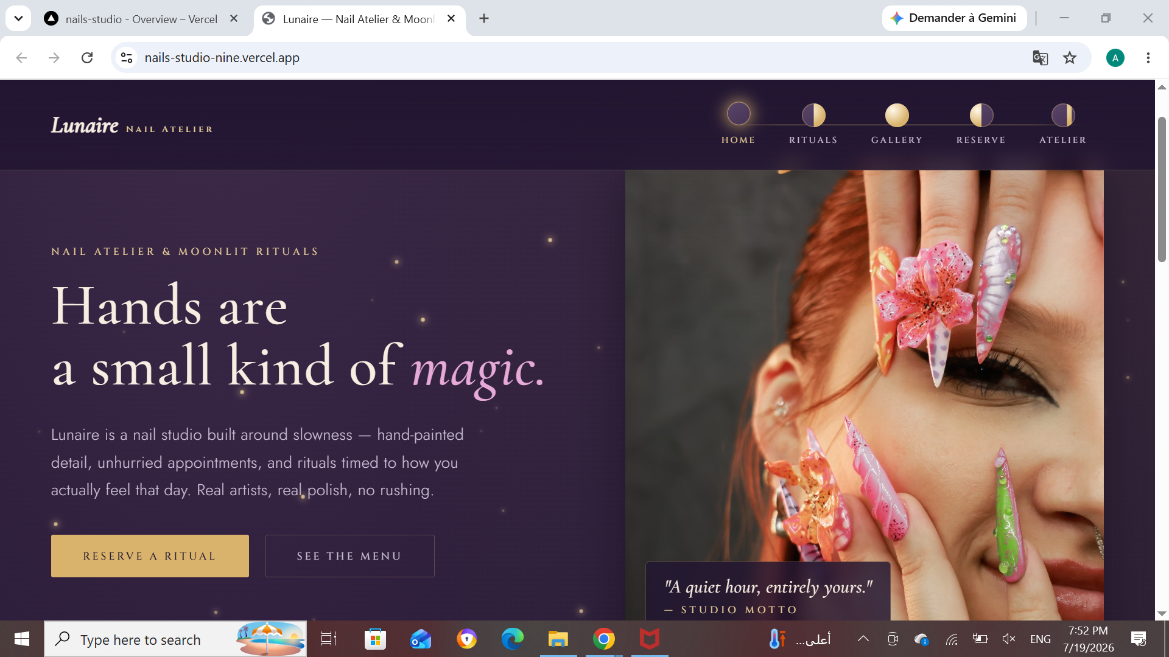This screenshot has height=657, width=1169.
Task: Open the GALLERY navigation link
Action: pos(897,140)
